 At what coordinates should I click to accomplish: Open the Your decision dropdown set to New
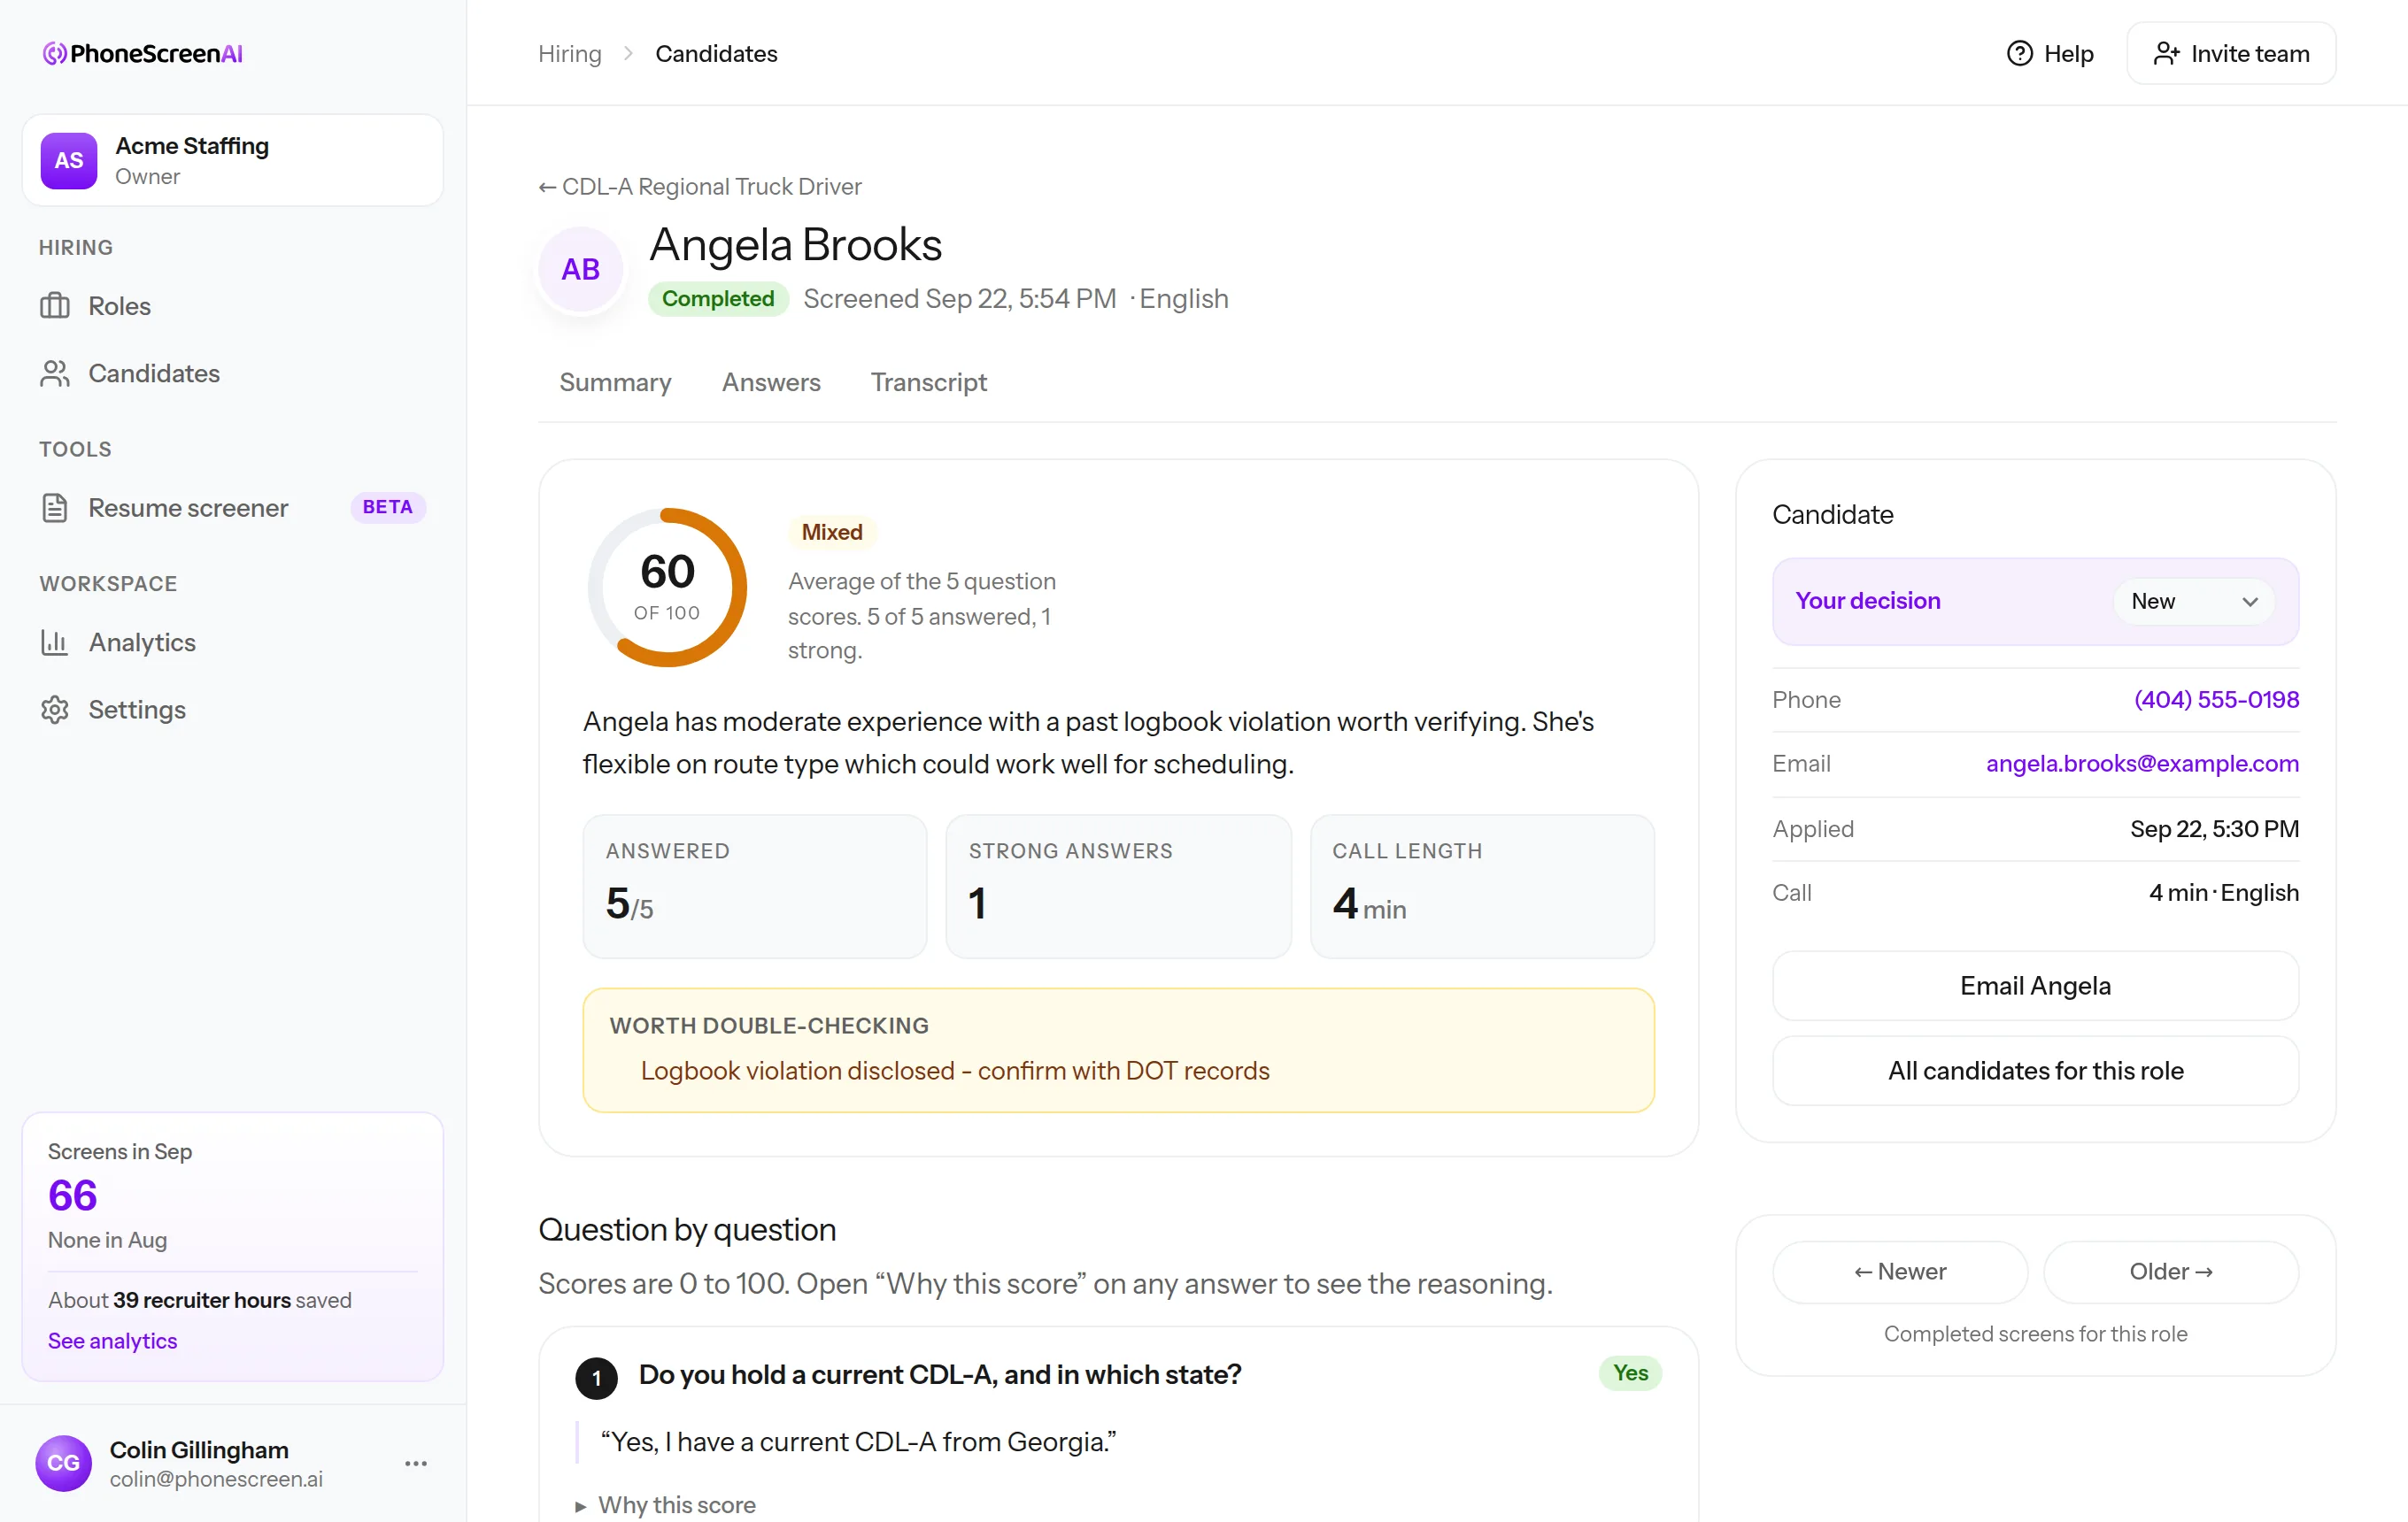pyautogui.click(x=2194, y=601)
